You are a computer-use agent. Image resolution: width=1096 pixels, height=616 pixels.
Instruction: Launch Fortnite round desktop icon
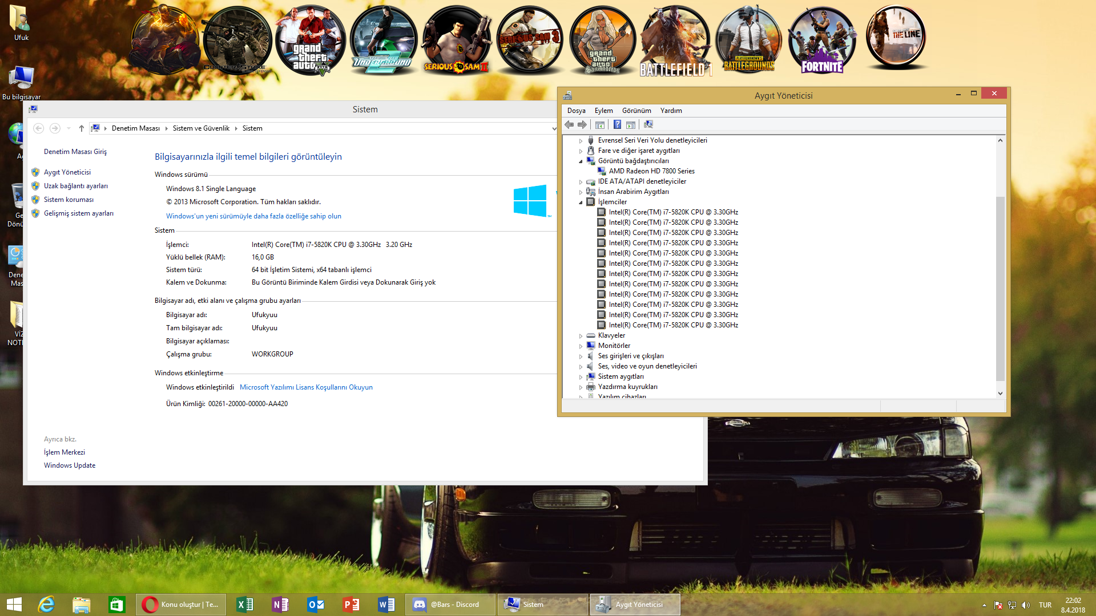coord(822,40)
